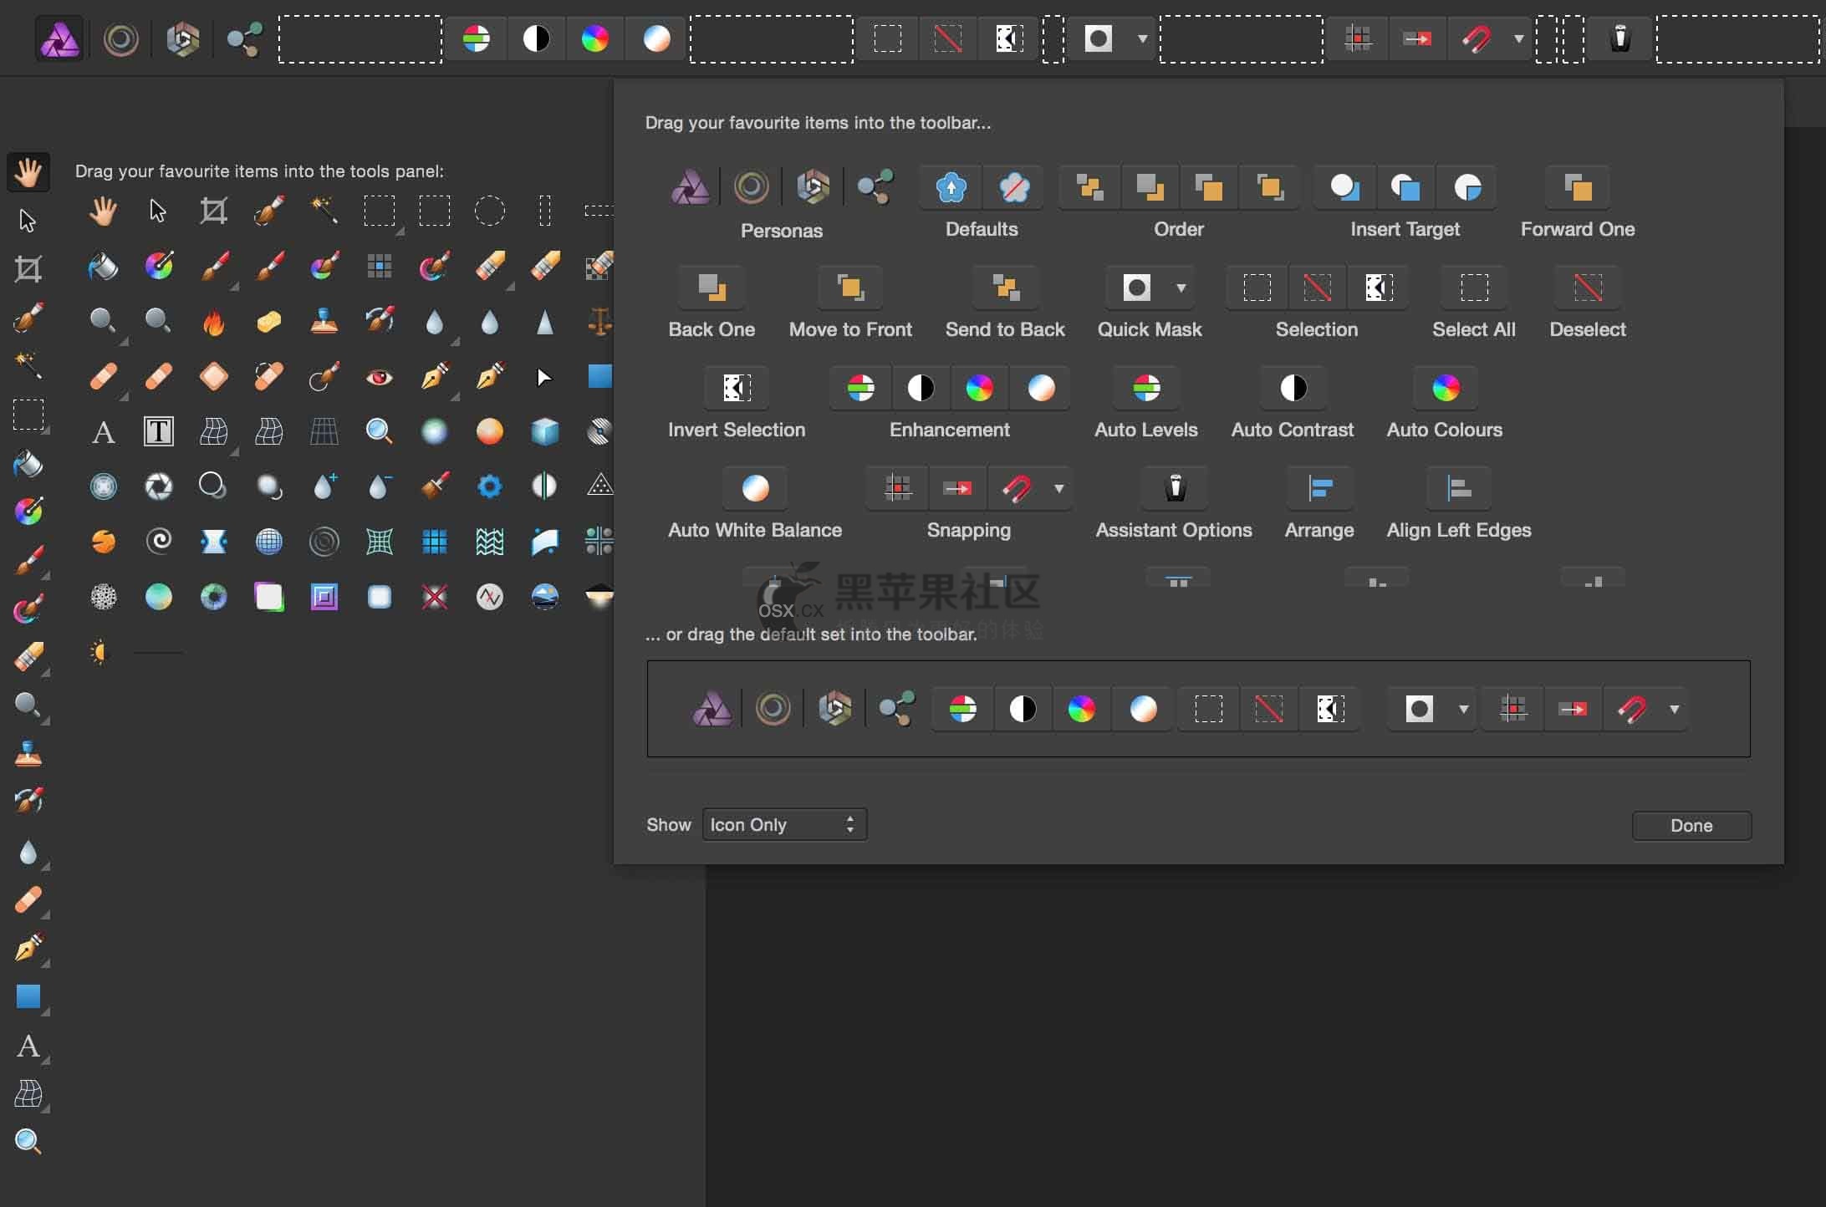The height and width of the screenshot is (1207, 1826).
Task: Select the Clone Stamp tool in left tools panel
Action: (28, 753)
